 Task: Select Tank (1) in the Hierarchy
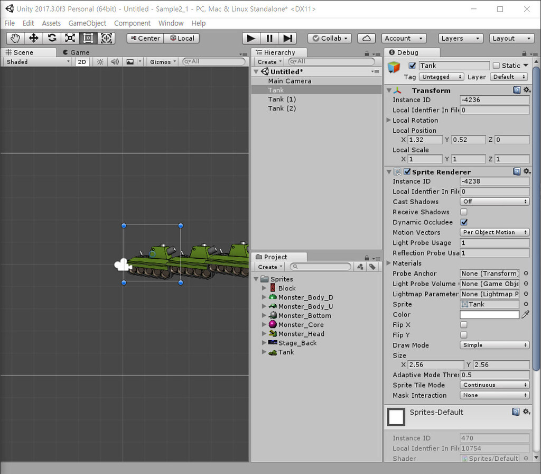[282, 99]
